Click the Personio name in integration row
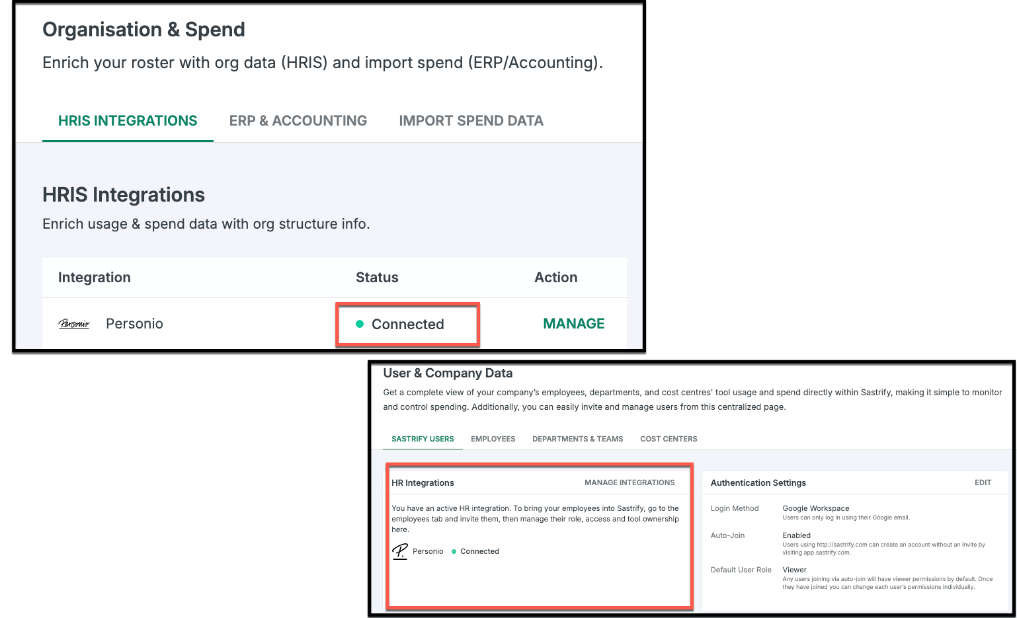Image resolution: width=1017 pixels, height=618 pixels. (134, 324)
